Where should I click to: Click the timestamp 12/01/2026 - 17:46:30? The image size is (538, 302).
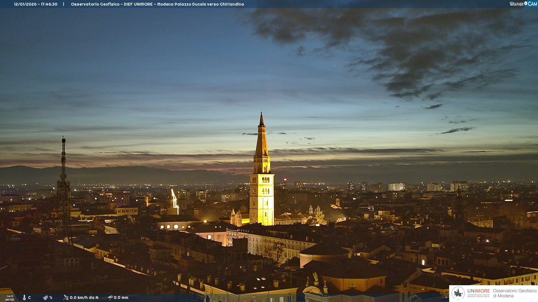(x=36, y=4)
